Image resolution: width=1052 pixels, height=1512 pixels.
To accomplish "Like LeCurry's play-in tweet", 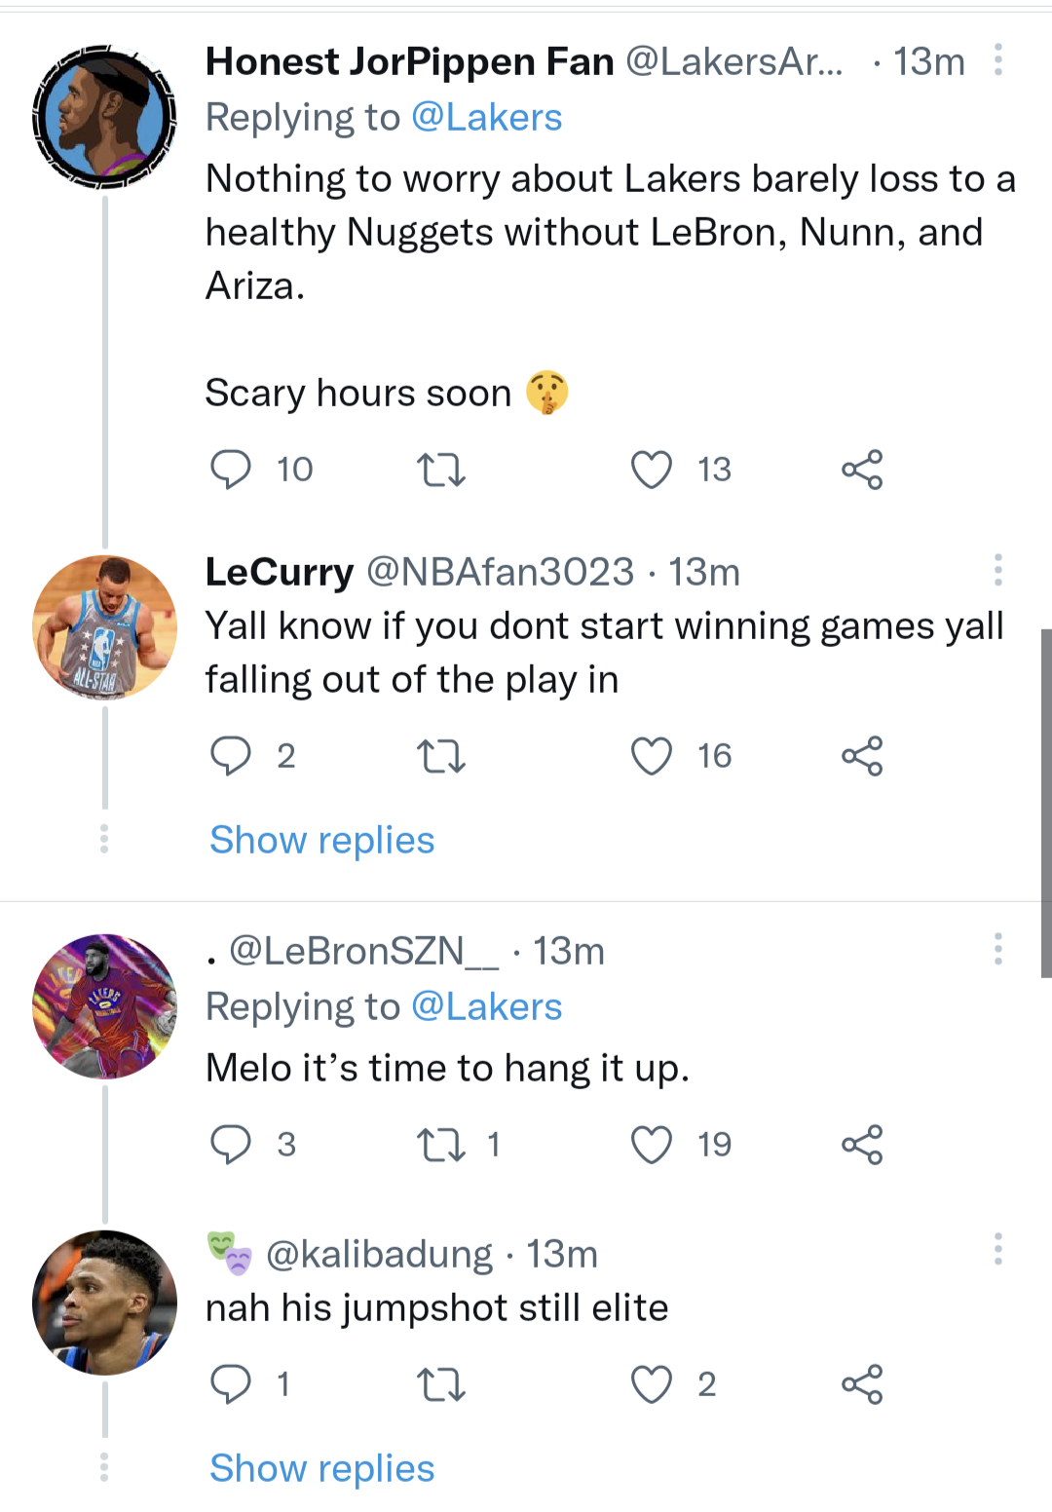I will coord(651,756).
